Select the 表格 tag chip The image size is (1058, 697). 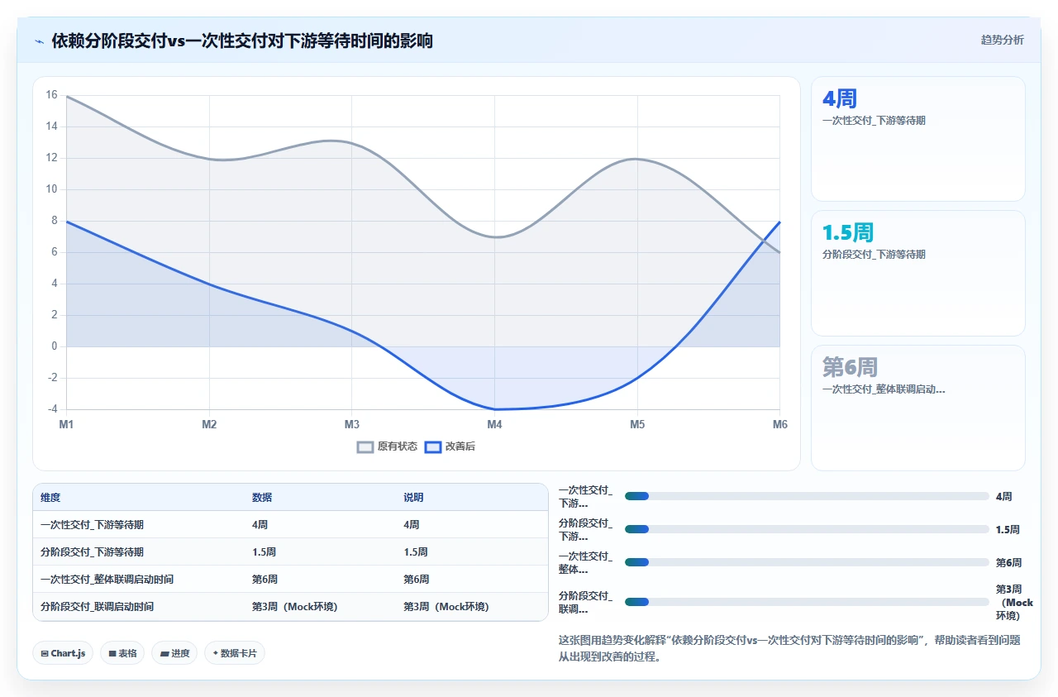(x=122, y=653)
